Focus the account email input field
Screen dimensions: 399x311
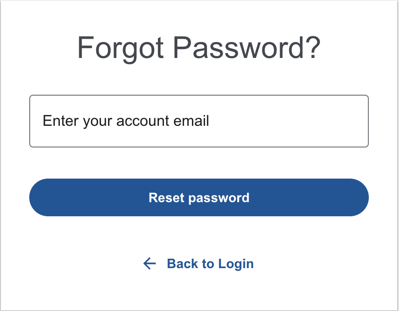click(x=199, y=121)
